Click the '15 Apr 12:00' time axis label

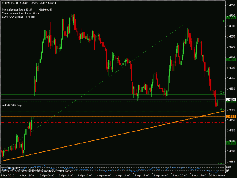click(141, 175)
